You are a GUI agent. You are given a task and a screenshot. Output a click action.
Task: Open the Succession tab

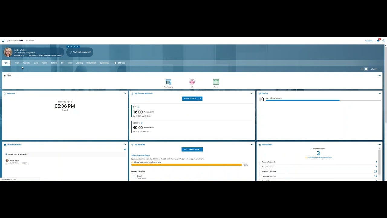coord(104,63)
